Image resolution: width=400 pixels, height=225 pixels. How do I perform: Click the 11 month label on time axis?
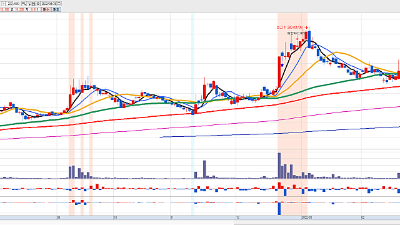click(x=172, y=217)
